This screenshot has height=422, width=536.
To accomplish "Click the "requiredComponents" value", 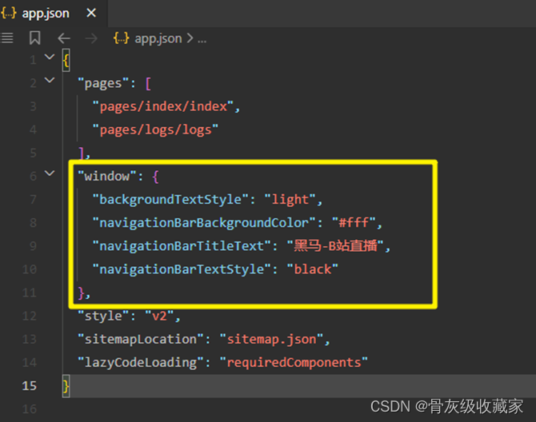I will (x=294, y=362).
